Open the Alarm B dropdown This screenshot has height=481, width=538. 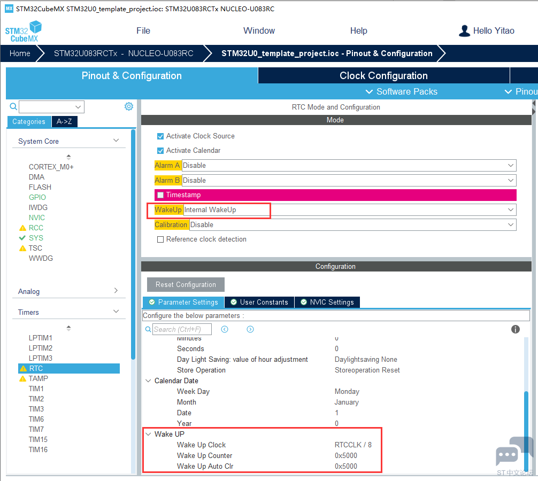pos(349,180)
